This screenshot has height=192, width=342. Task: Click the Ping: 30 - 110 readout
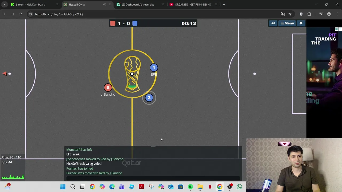coord(11,157)
